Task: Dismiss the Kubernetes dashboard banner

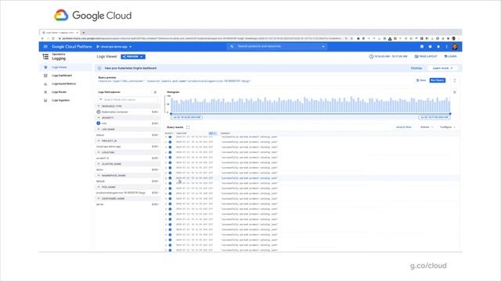Action: [x=416, y=68]
